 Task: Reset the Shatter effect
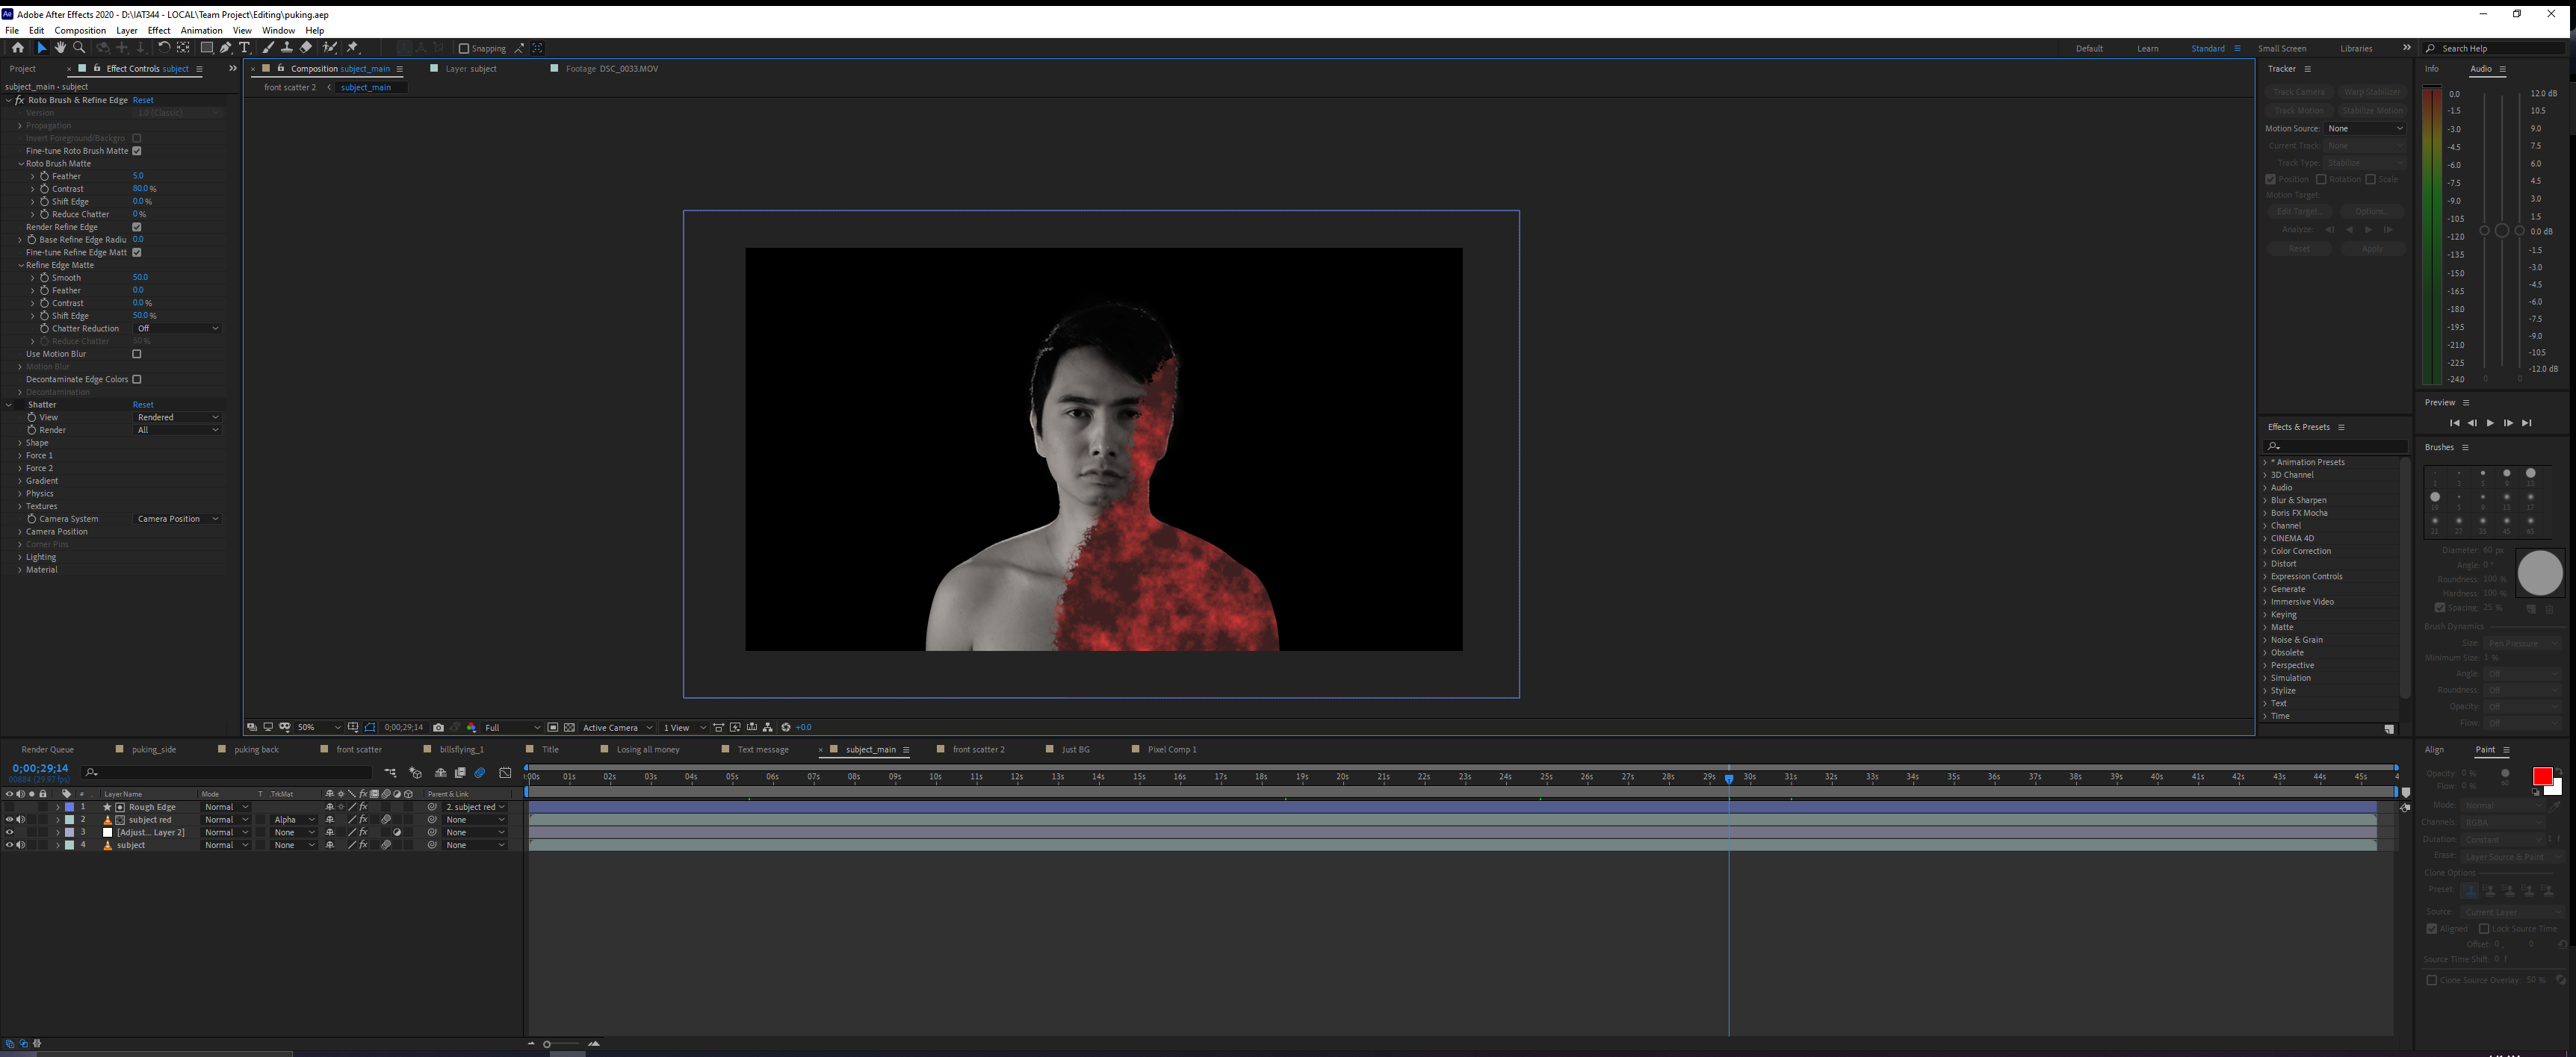(143, 405)
